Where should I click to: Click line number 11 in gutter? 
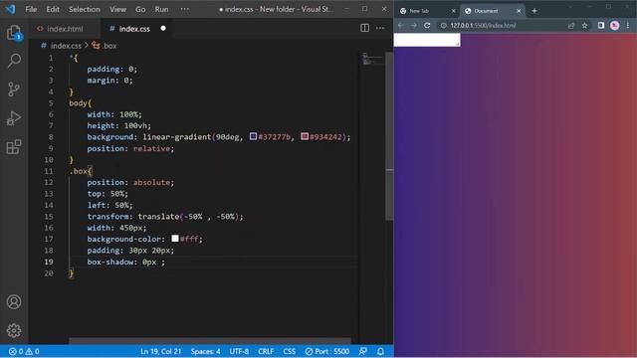click(x=49, y=171)
